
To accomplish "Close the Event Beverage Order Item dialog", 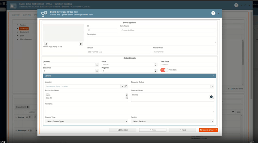I will [x=219, y=13].
